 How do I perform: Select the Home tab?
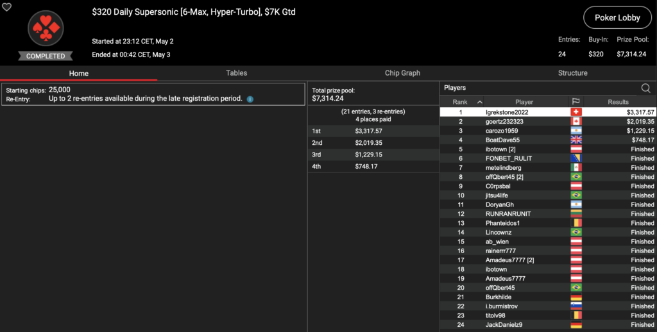pyautogui.click(x=79, y=73)
